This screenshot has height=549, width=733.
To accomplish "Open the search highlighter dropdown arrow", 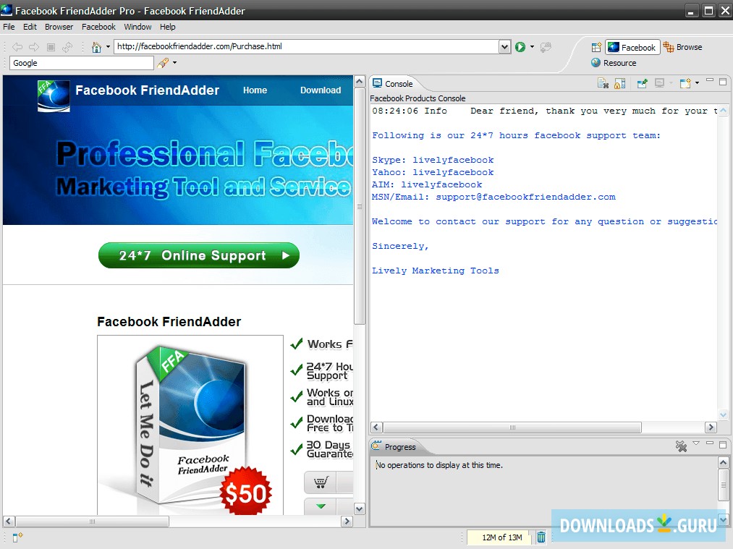I will pyautogui.click(x=175, y=63).
